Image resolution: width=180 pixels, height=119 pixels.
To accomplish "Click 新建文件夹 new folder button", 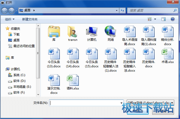I will (x=30, y=19).
